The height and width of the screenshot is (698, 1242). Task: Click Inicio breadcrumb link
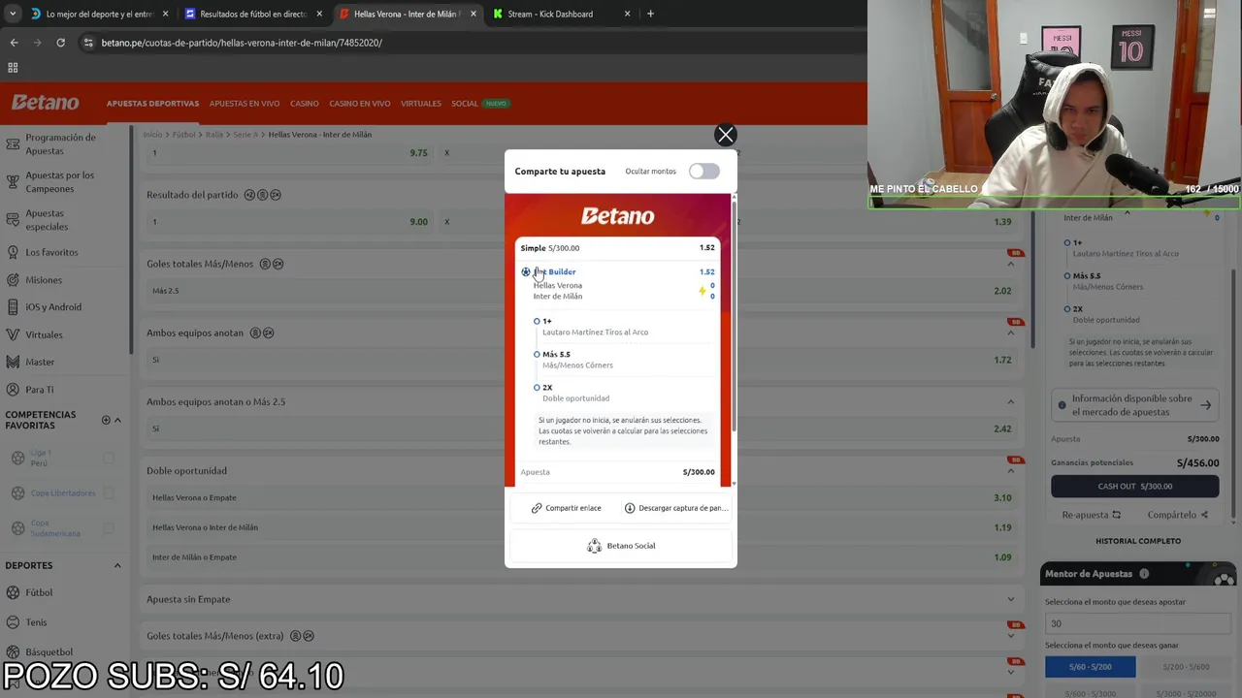coord(152,135)
